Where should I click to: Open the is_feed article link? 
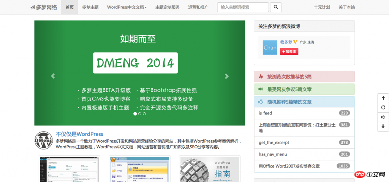coord(265,113)
